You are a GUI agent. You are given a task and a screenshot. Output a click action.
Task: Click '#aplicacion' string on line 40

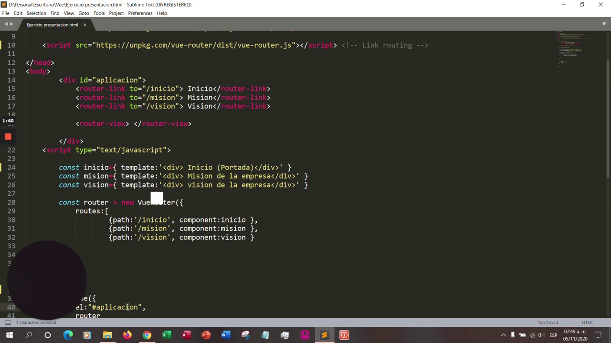[115, 307]
